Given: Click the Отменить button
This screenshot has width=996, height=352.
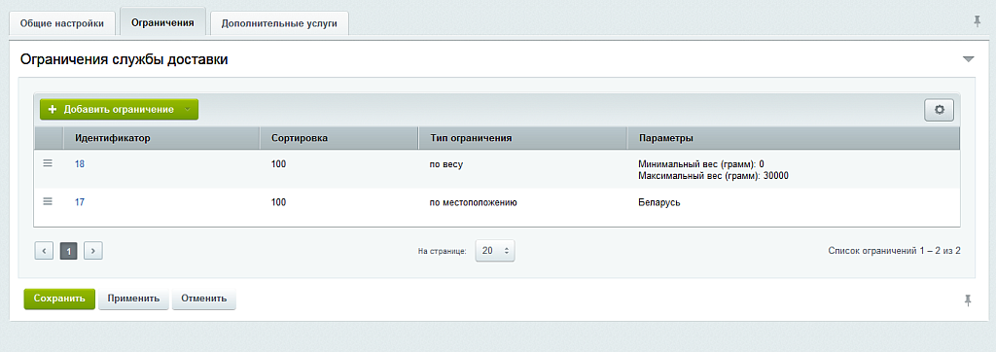Looking at the screenshot, I should 204,299.
